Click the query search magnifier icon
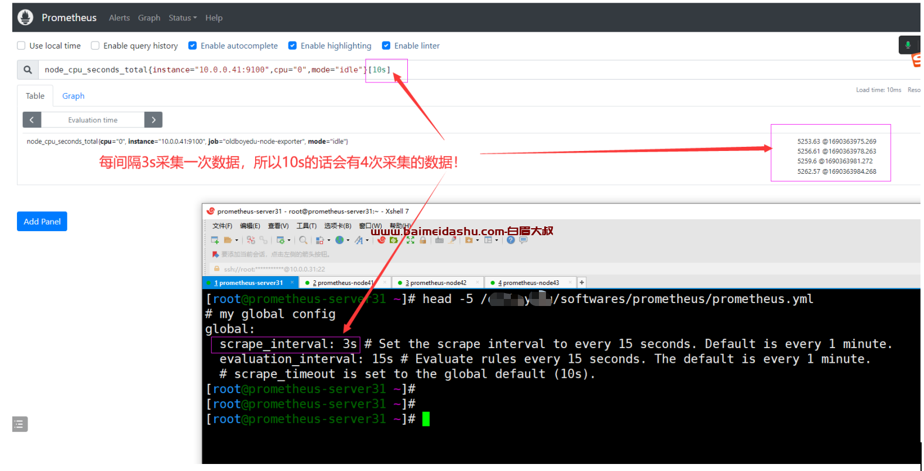This screenshot has width=924, height=471. click(x=28, y=70)
